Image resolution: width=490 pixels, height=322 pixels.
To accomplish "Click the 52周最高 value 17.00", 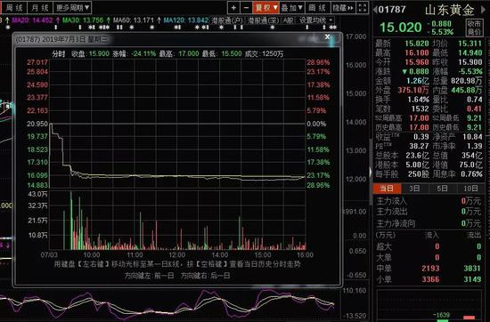I will (420, 118).
